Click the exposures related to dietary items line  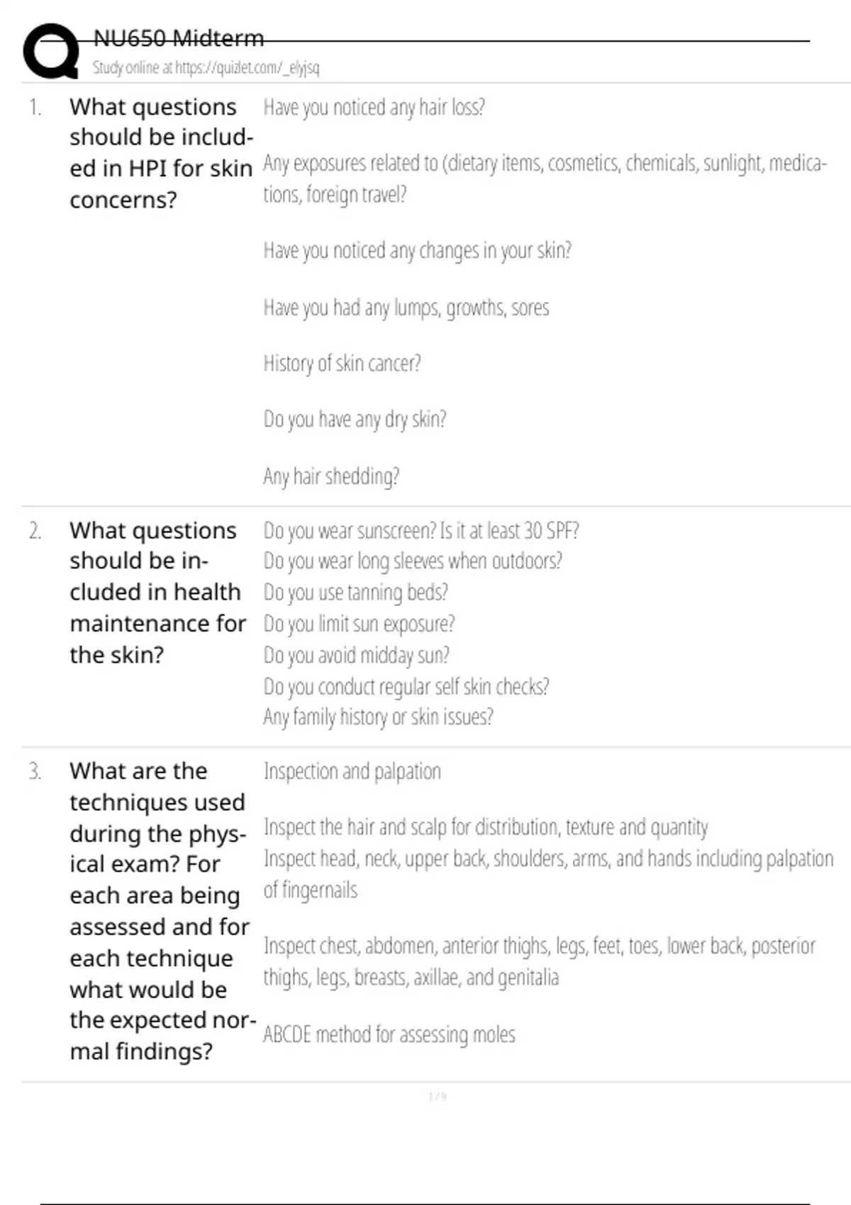coord(545,178)
